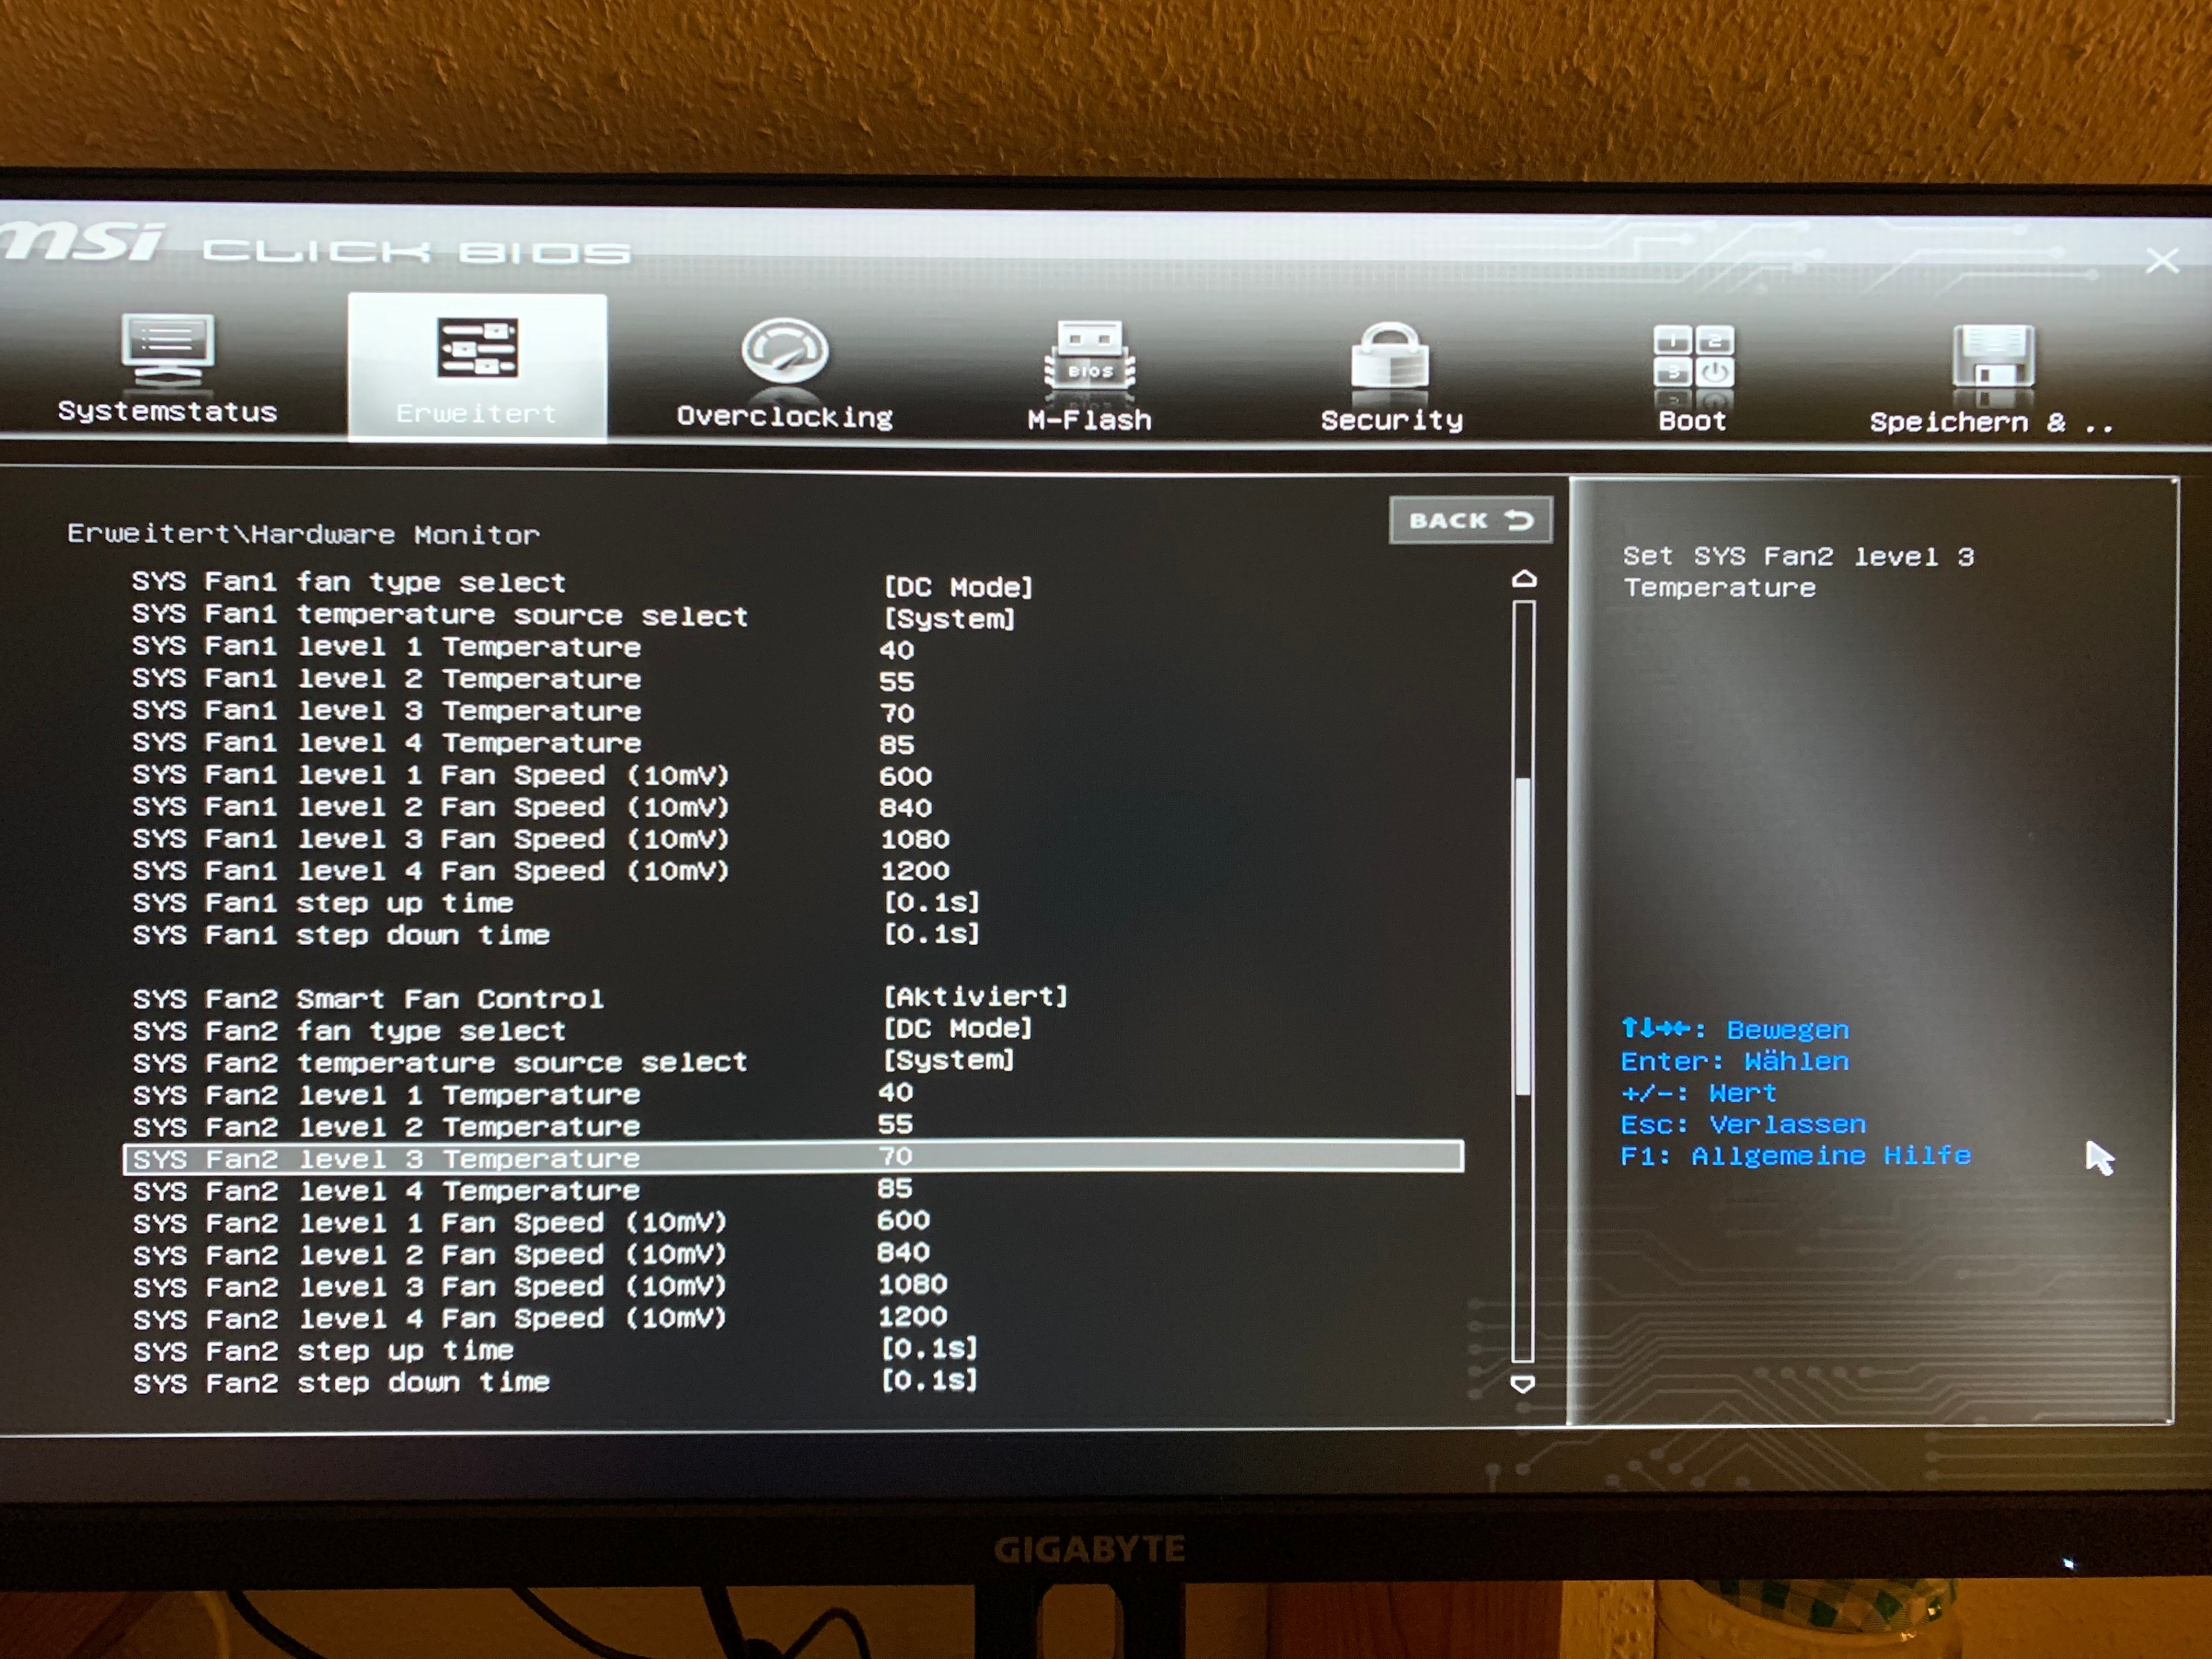
Task: Click the vertical scrollbar thumb
Action: [x=1523, y=935]
